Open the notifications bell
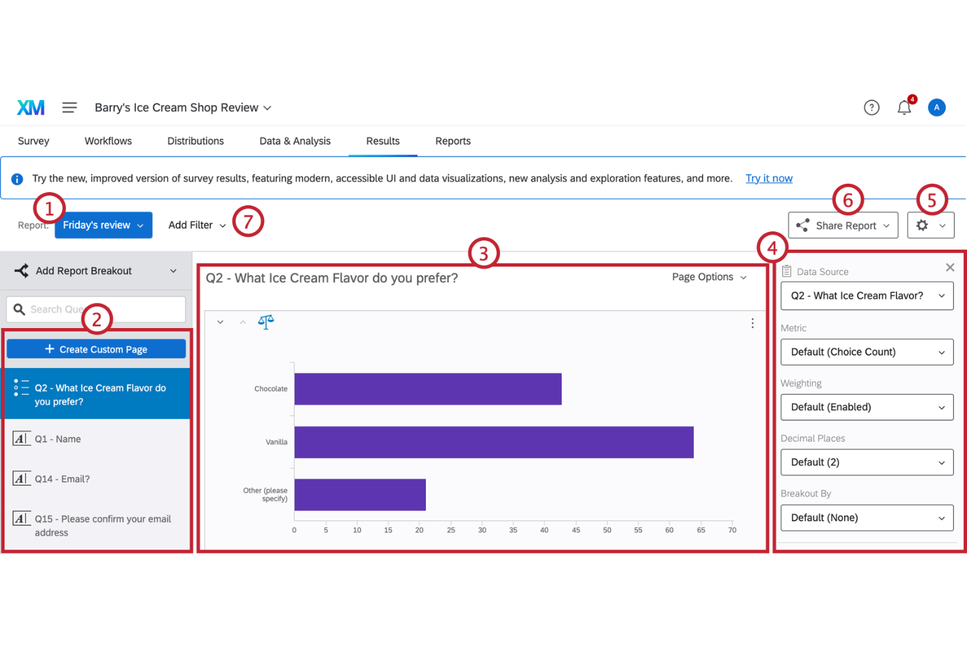 [904, 107]
